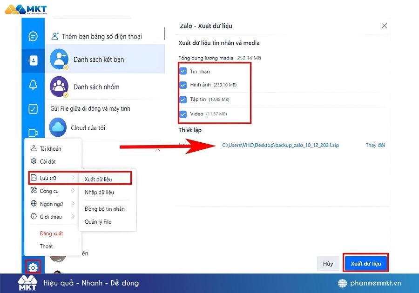Click the Thay đổi link
The width and height of the screenshot is (419, 293).
pos(375,145)
